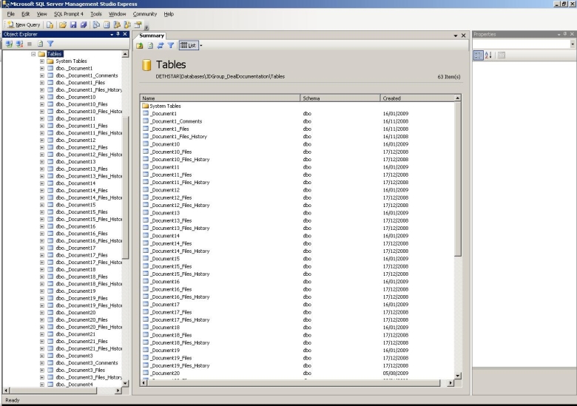The height and width of the screenshot is (406, 577).
Task: Expand dbo._Document10 tree node
Action: click(x=42, y=97)
